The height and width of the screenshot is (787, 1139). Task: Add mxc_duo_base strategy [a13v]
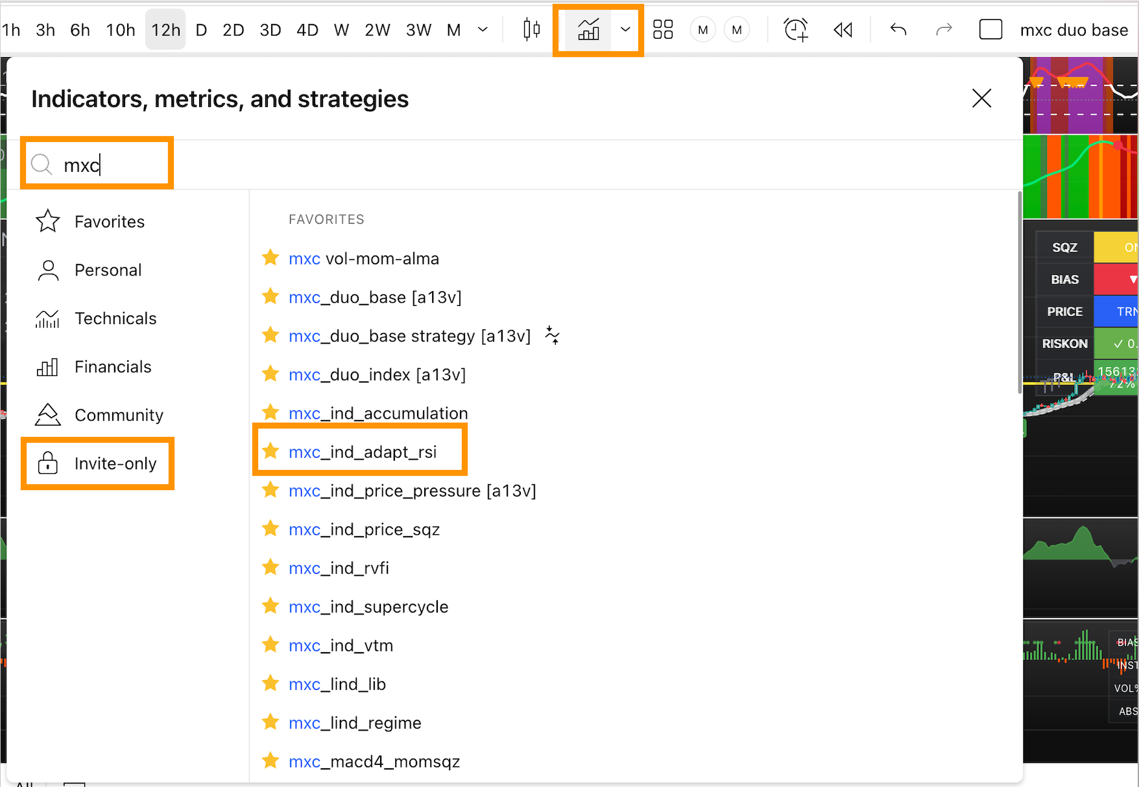click(x=409, y=336)
